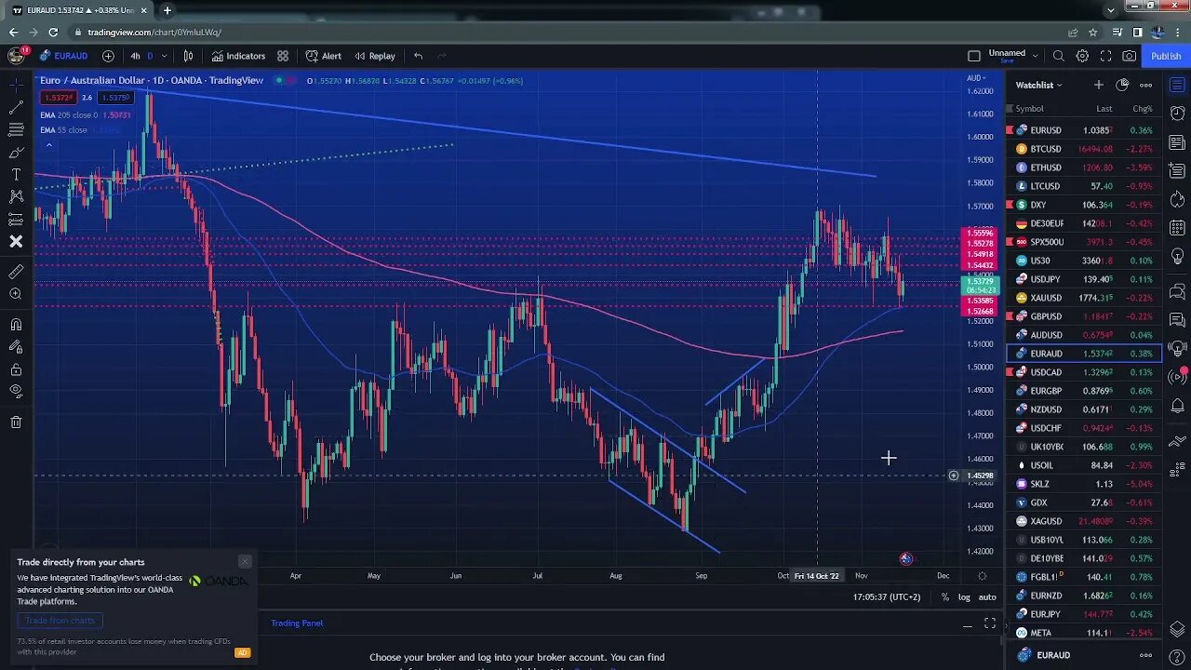Image resolution: width=1191 pixels, height=670 pixels.
Task: Open timezone setting 17:05:37 (UTC+2)
Action: click(886, 597)
